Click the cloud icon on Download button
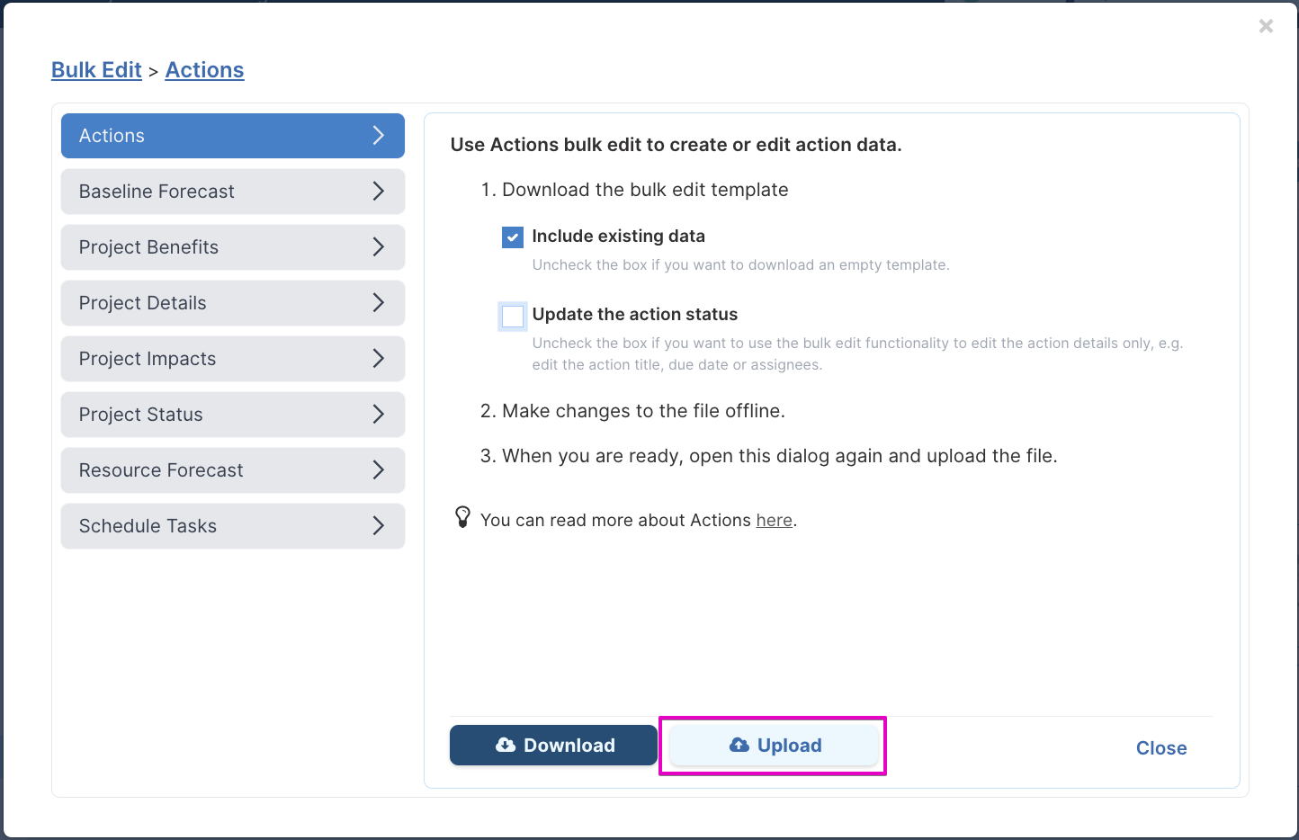Viewport: 1299px width, 840px height. (506, 746)
